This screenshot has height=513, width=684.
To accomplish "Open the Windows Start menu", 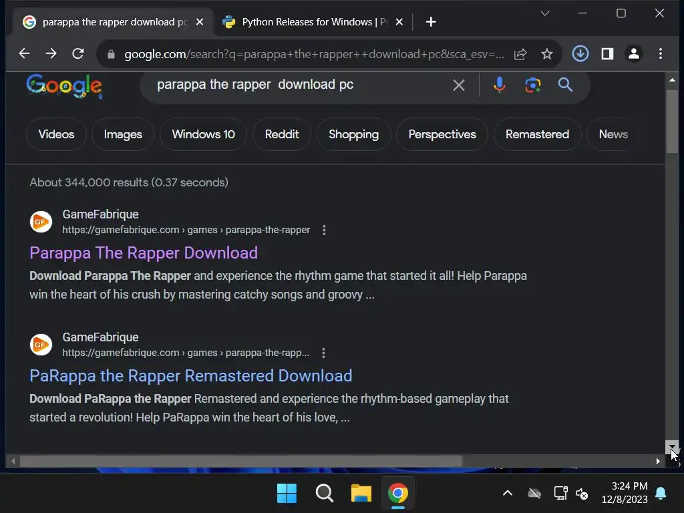I will (287, 494).
